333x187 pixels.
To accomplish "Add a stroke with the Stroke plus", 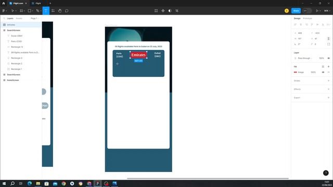I will point(328,81).
